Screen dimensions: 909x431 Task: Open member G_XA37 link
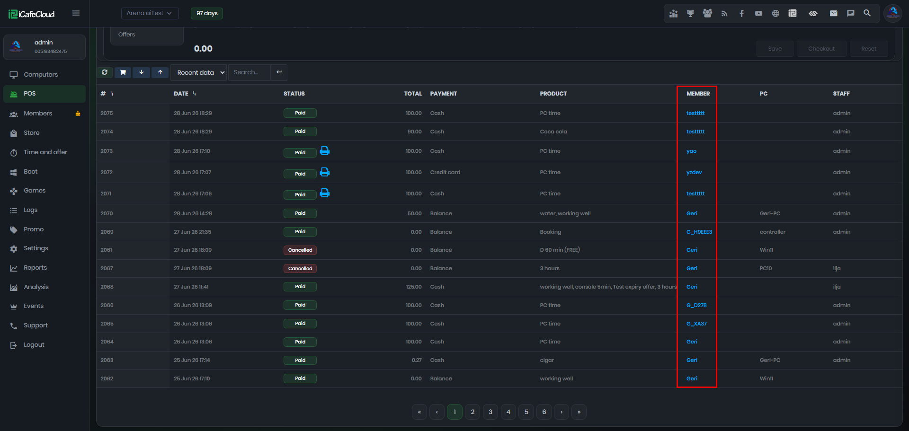[x=696, y=324]
